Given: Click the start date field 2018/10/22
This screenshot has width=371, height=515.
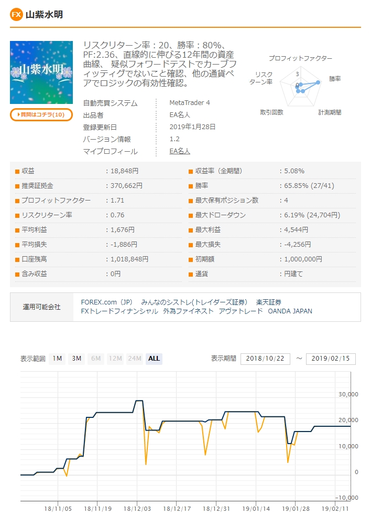Looking at the screenshot, I should 265,359.
